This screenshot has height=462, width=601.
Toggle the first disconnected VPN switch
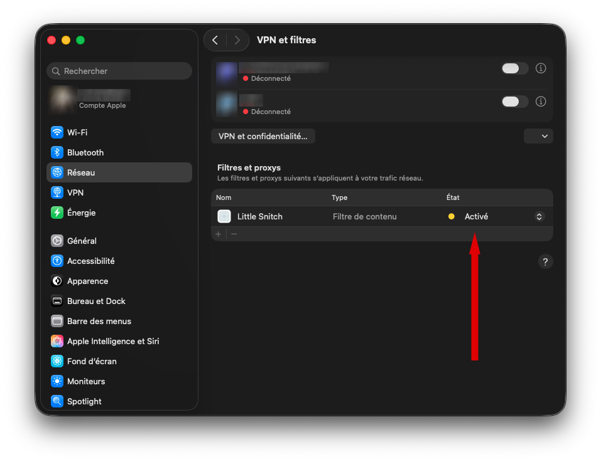pyautogui.click(x=514, y=68)
